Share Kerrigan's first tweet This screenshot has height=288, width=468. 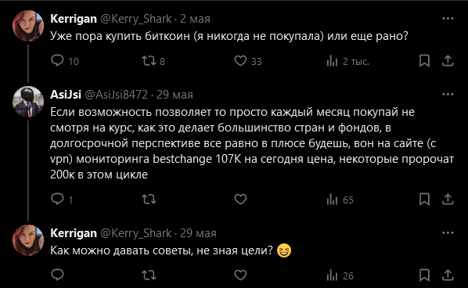(x=448, y=60)
